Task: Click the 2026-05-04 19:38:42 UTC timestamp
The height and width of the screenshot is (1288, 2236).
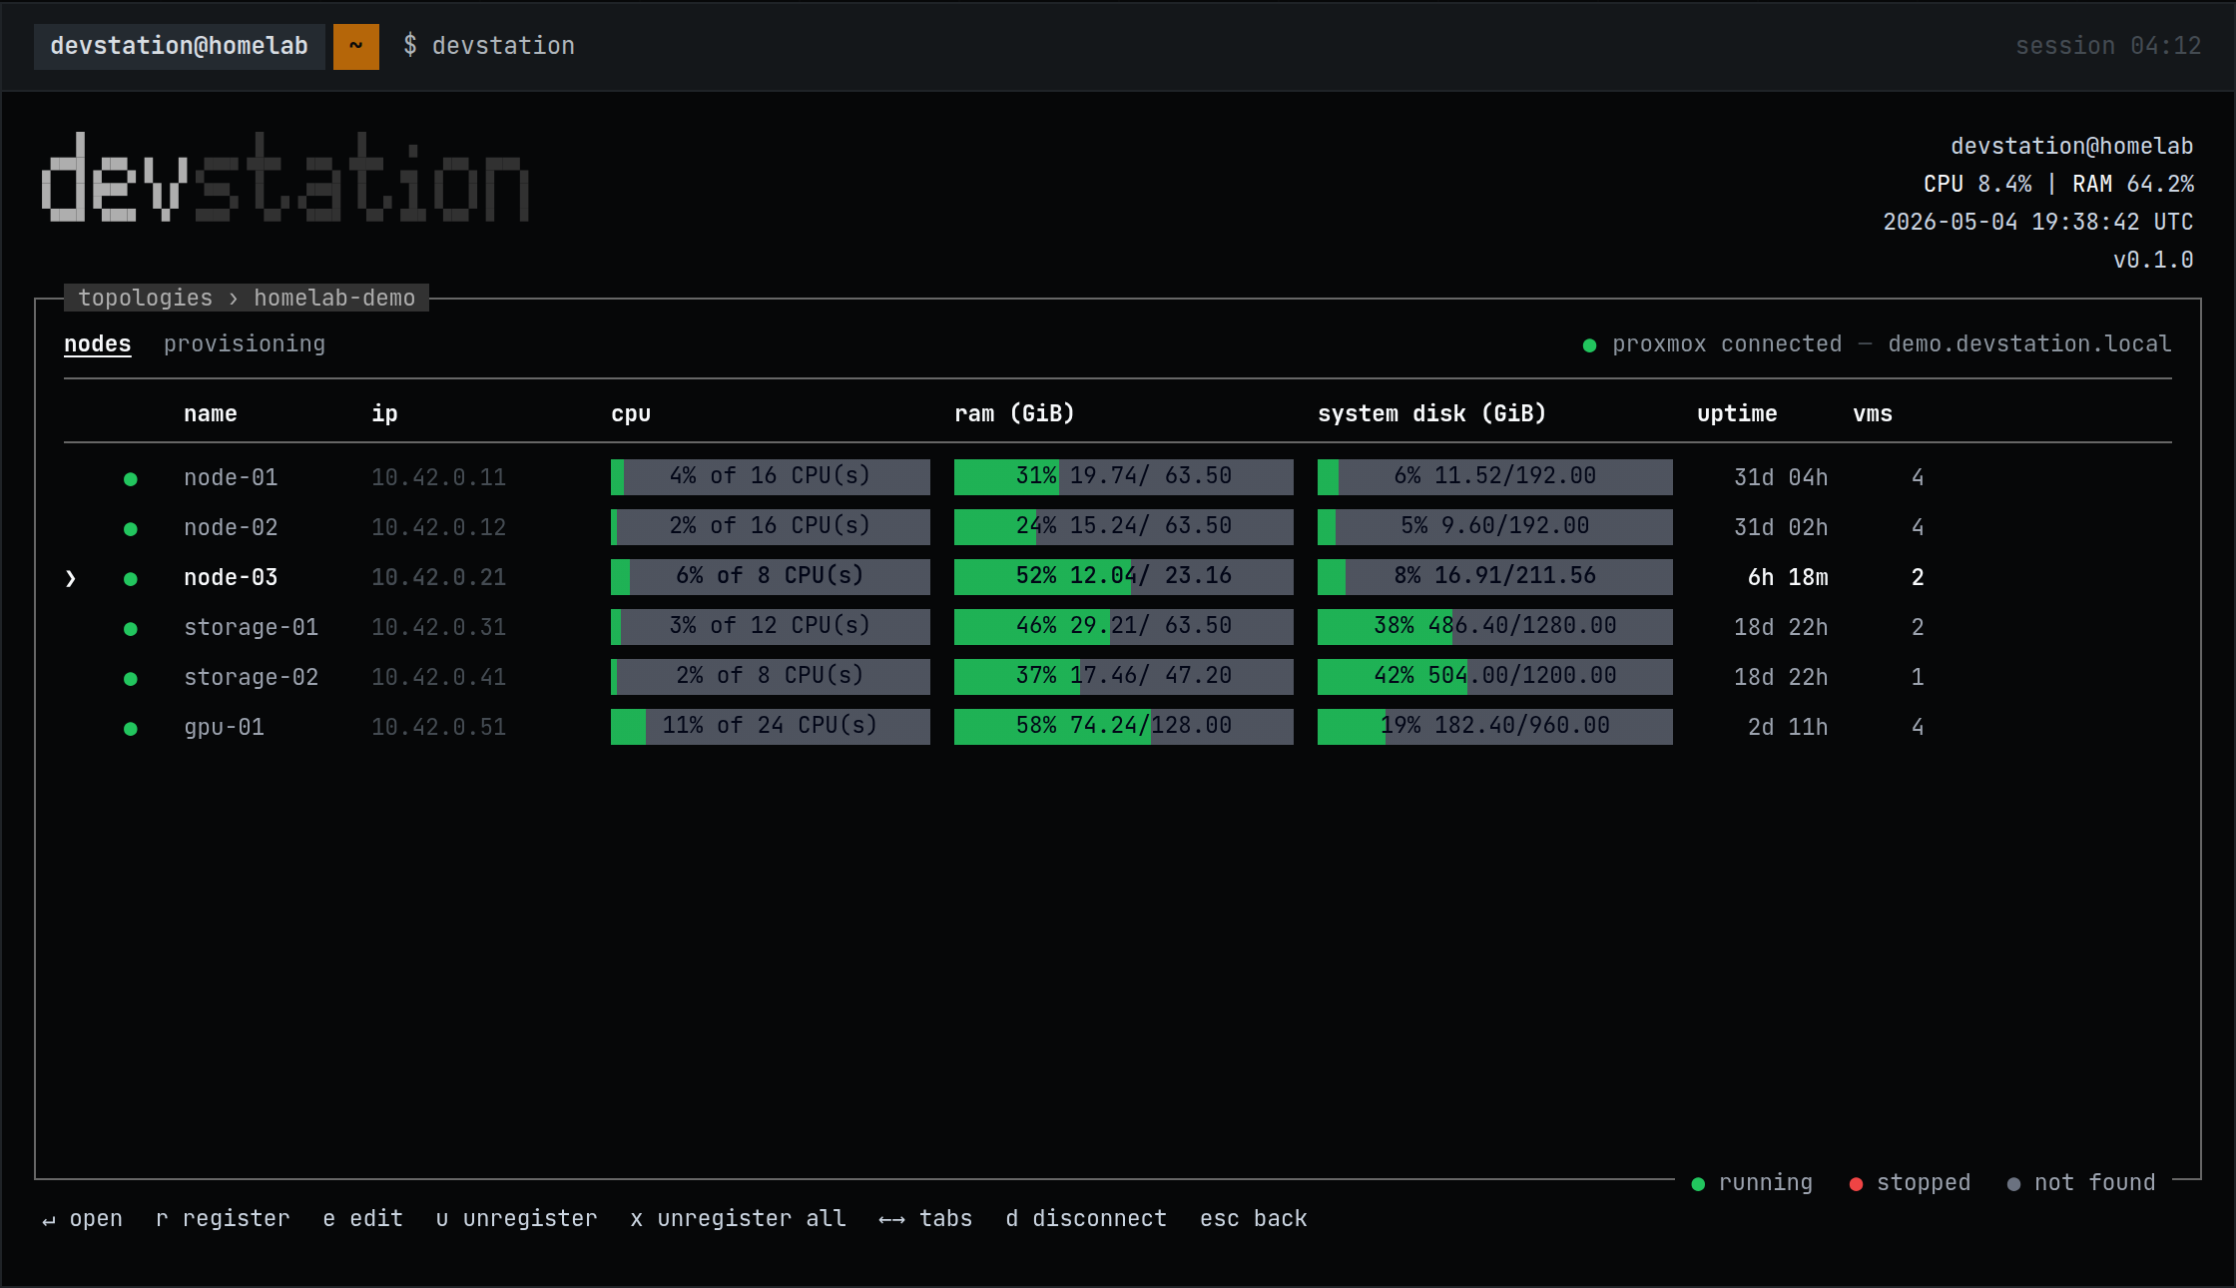Action: pyautogui.click(x=2038, y=222)
